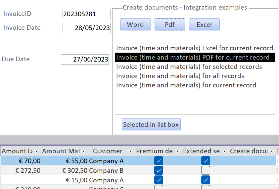Open Amount La column filter dropdown
The width and height of the screenshot is (279, 189).
(36, 151)
